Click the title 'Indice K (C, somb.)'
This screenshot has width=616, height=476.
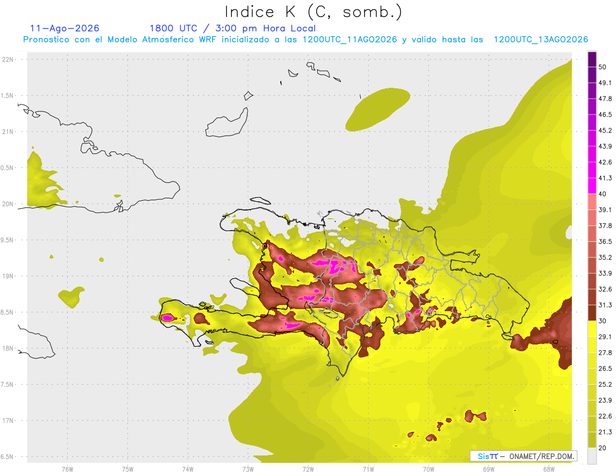[314, 12]
